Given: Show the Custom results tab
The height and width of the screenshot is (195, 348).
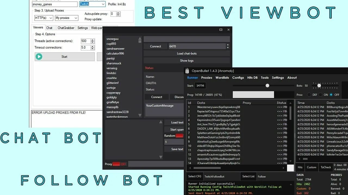Looking at the screenshot, I should point(312,167).
